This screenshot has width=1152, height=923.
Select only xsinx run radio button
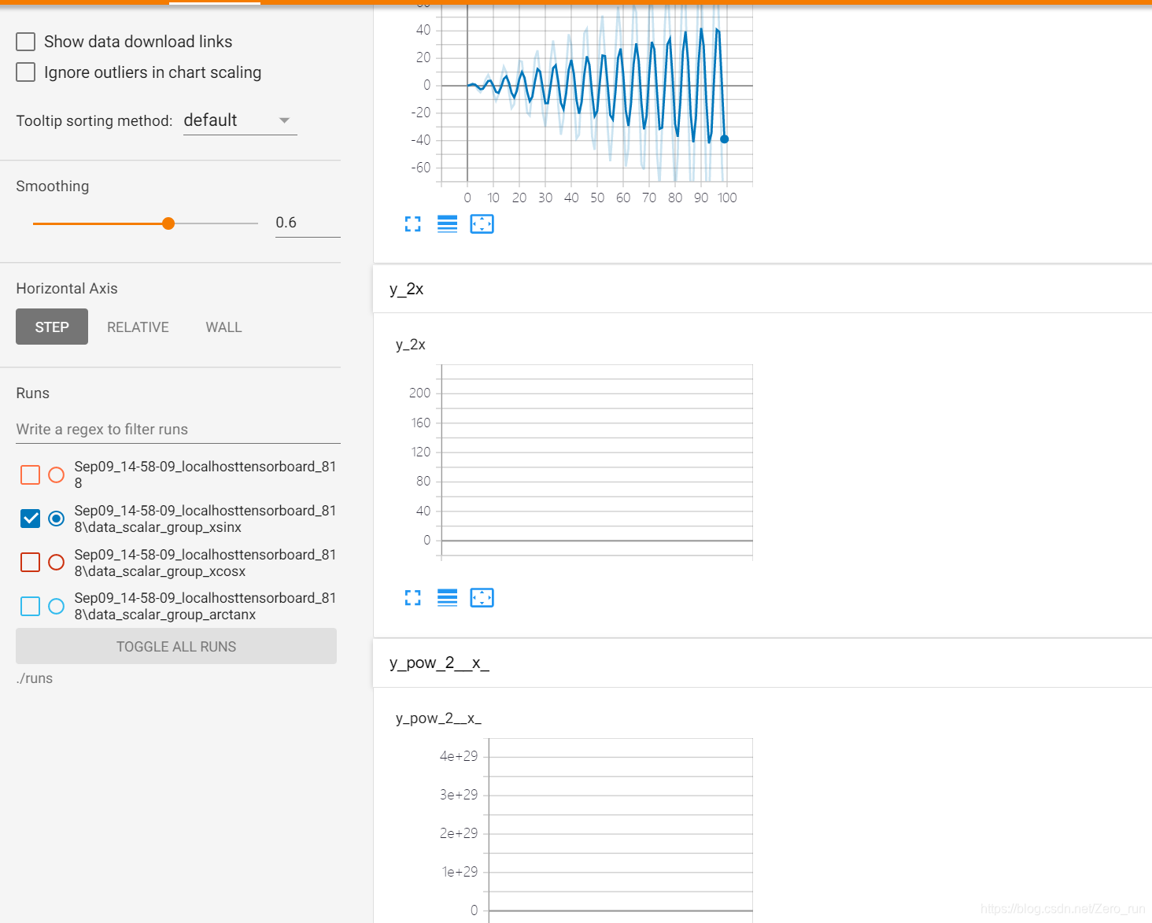57,519
